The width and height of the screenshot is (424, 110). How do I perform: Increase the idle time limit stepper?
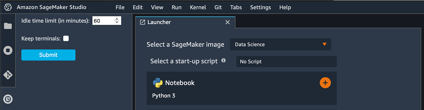coord(117,19)
